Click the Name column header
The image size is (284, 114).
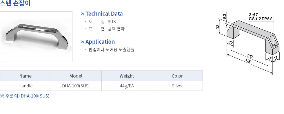[26, 76]
